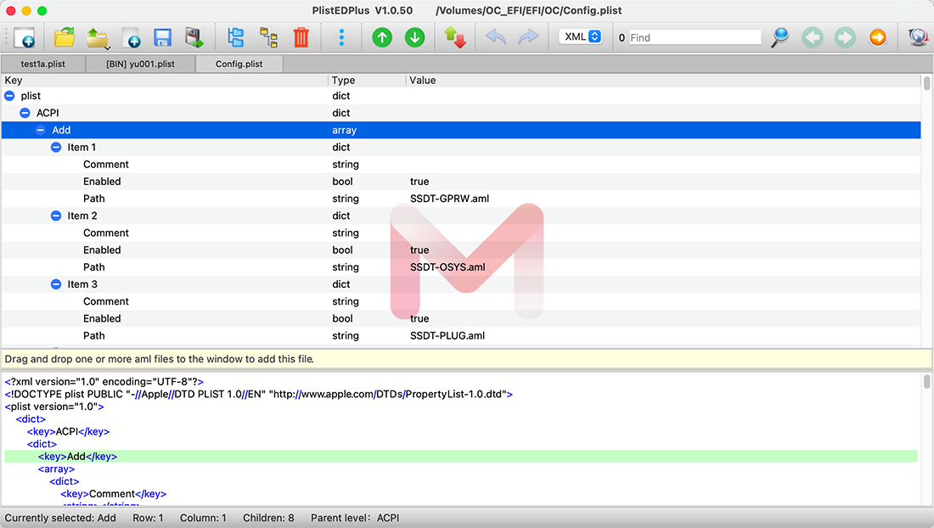Select the plist root row label
This screenshot has width=934, height=528.
(31, 96)
